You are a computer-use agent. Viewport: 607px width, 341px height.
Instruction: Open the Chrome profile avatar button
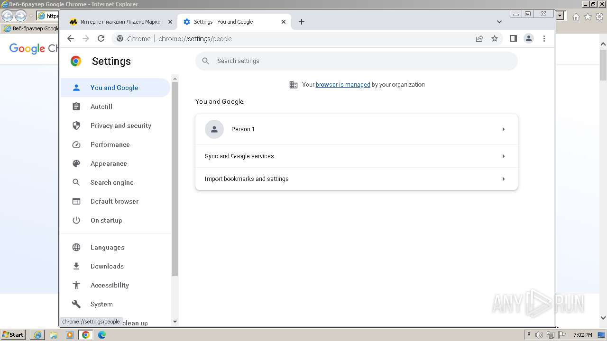pyautogui.click(x=529, y=39)
